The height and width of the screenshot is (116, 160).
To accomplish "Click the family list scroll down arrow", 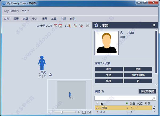I will point(154,111).
